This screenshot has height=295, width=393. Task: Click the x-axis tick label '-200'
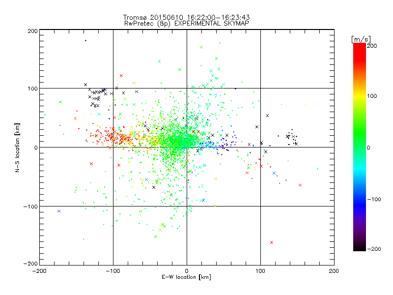[39, 271]
